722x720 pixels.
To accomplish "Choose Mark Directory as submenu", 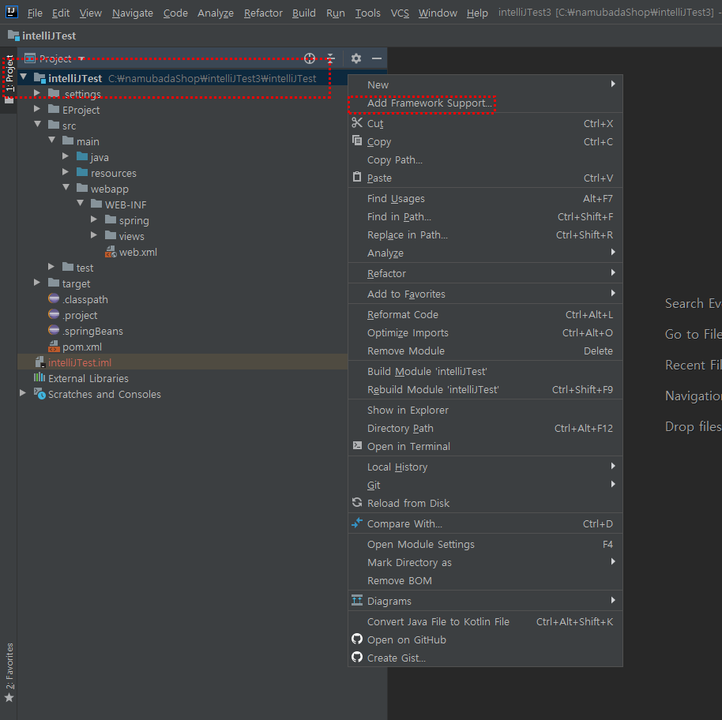I will (x=485, y=562).
